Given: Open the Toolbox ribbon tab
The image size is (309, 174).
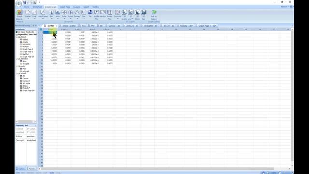Looking at the screenshot, I should [x=96, y=7].
